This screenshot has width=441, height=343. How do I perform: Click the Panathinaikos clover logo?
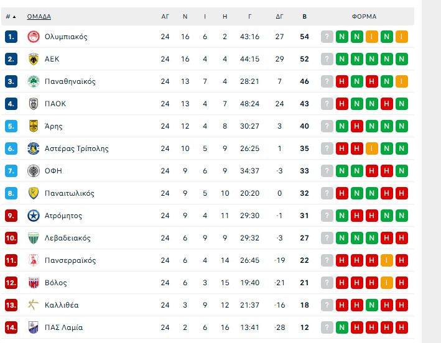pyautogui.click(x=33, y=81)
